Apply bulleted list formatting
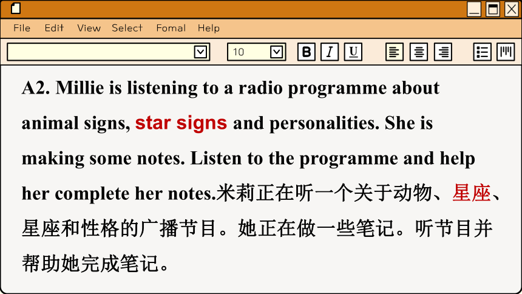Screen dimensions: 522x294 (x=483, y=52)
